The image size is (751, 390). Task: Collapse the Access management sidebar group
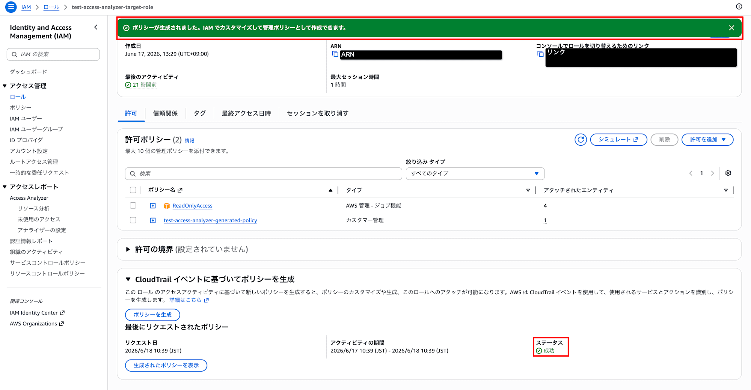(5, 86)
